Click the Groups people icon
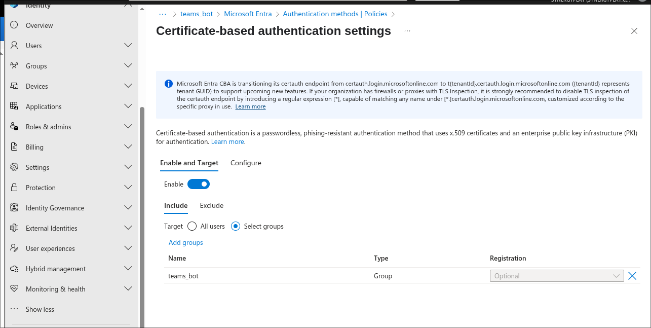651x328 pixels. (x=14, y=66)
